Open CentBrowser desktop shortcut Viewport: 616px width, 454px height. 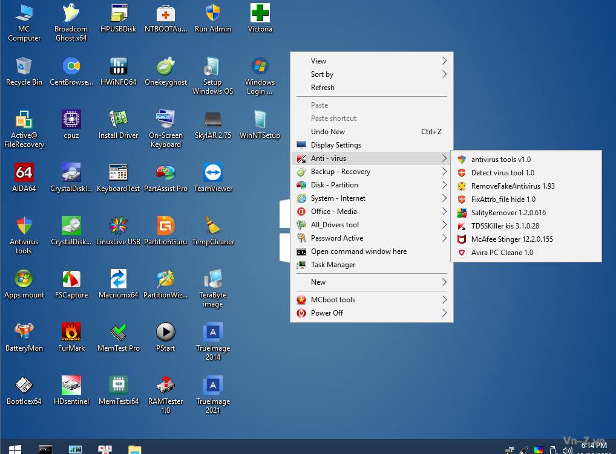(x=71, y=71)
